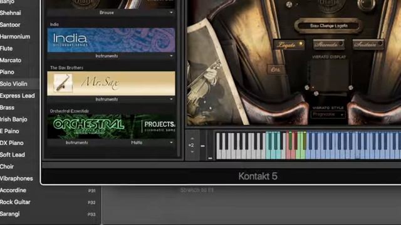Click the saxophone thumbnail on the Mr. Sax banner
The width and height of the screenshot is (401, 225).
pyautogui.click(x=63, y=82)
